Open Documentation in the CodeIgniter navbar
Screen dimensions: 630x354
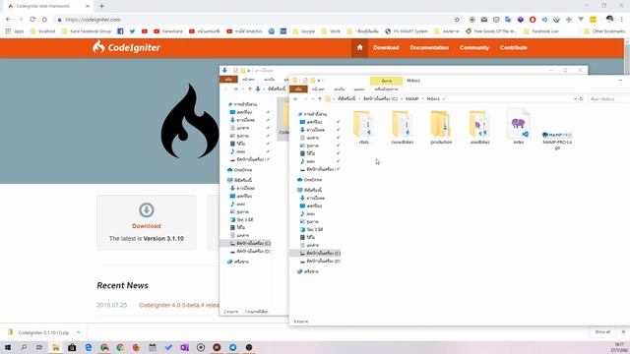[x=429, y=47]
